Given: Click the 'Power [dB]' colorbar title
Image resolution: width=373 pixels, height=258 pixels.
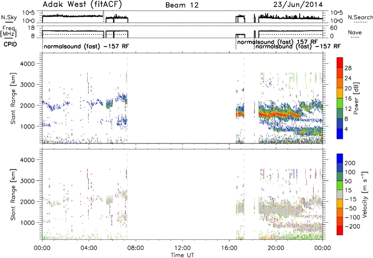Looking at the screenshot, I should point(356,98).
